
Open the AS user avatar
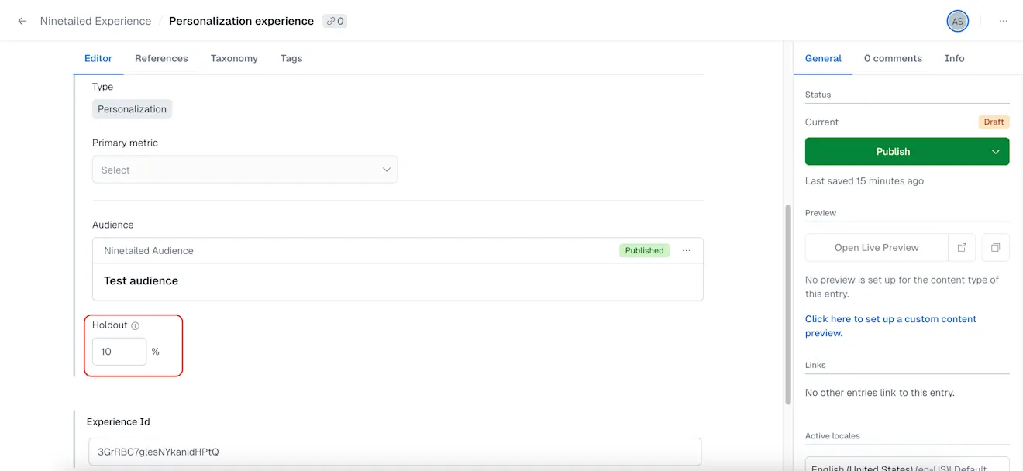point(957,21)
